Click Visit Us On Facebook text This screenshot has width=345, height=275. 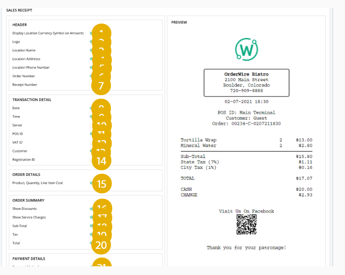pyautogui.click(x=246, y=211)
